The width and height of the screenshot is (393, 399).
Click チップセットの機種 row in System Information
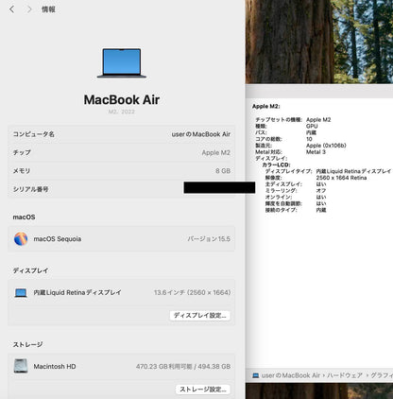(x=293, y=120)
